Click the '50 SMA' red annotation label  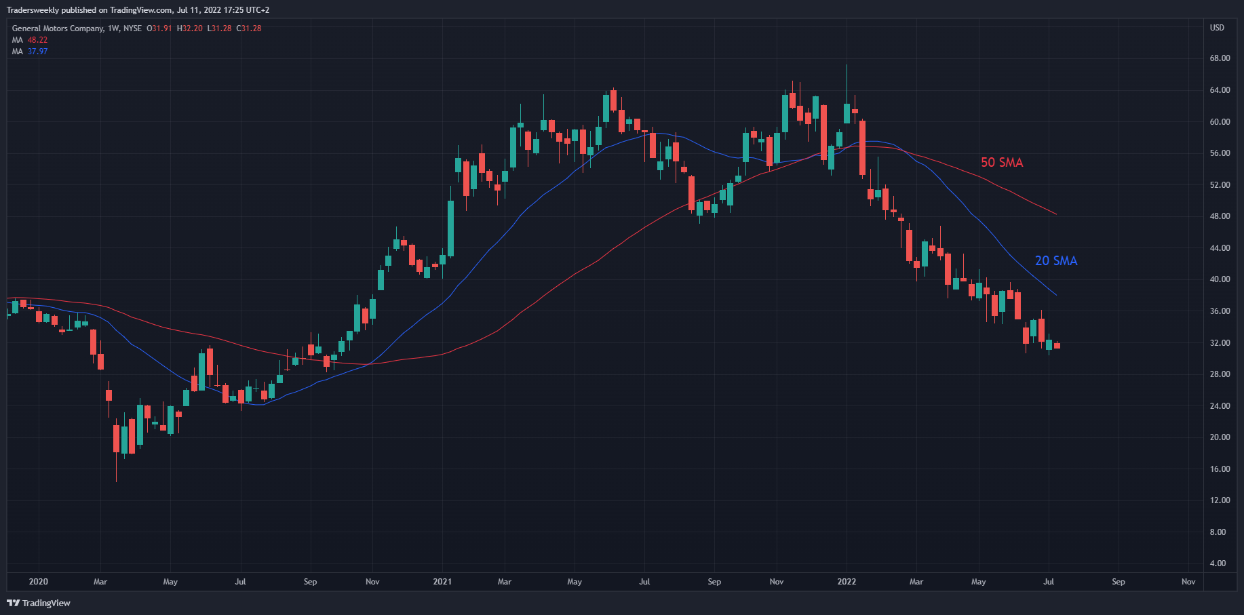pos(1002,163)
